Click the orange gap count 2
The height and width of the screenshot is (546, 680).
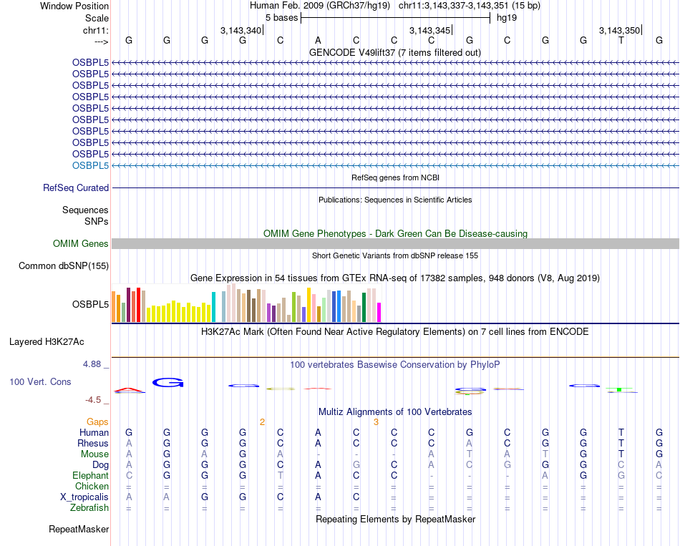click(x=263, y=422)
